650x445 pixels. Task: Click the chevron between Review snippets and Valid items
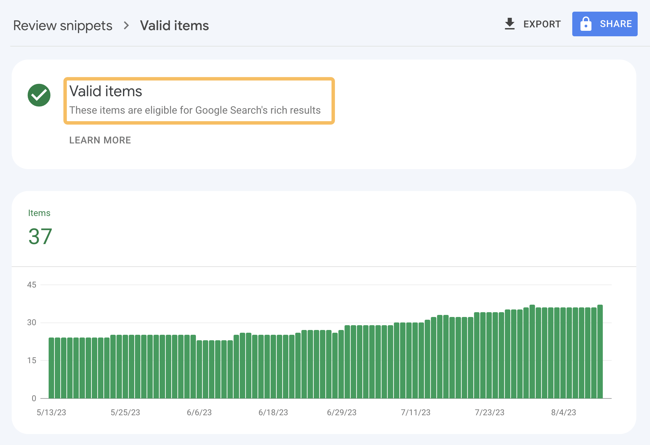[126, 25]
